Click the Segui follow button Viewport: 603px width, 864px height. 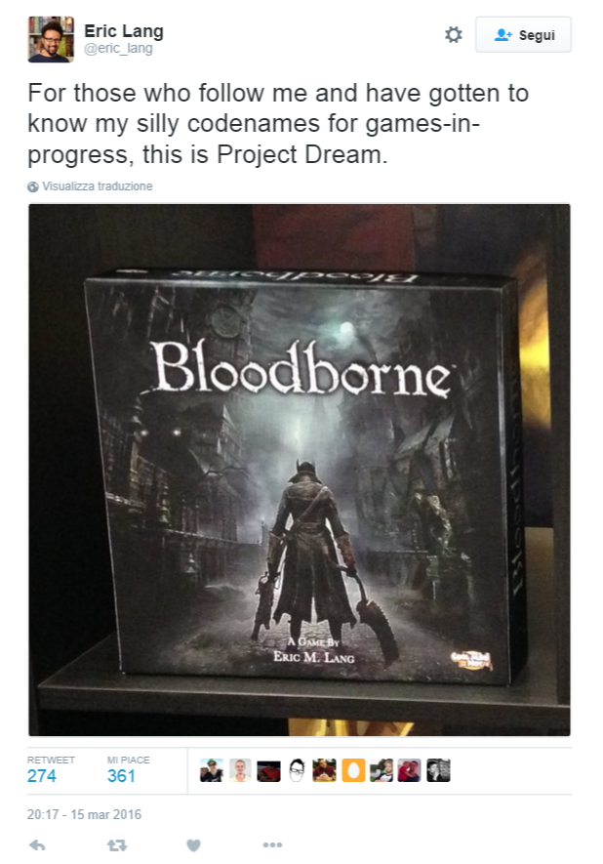tap(523, 35)
